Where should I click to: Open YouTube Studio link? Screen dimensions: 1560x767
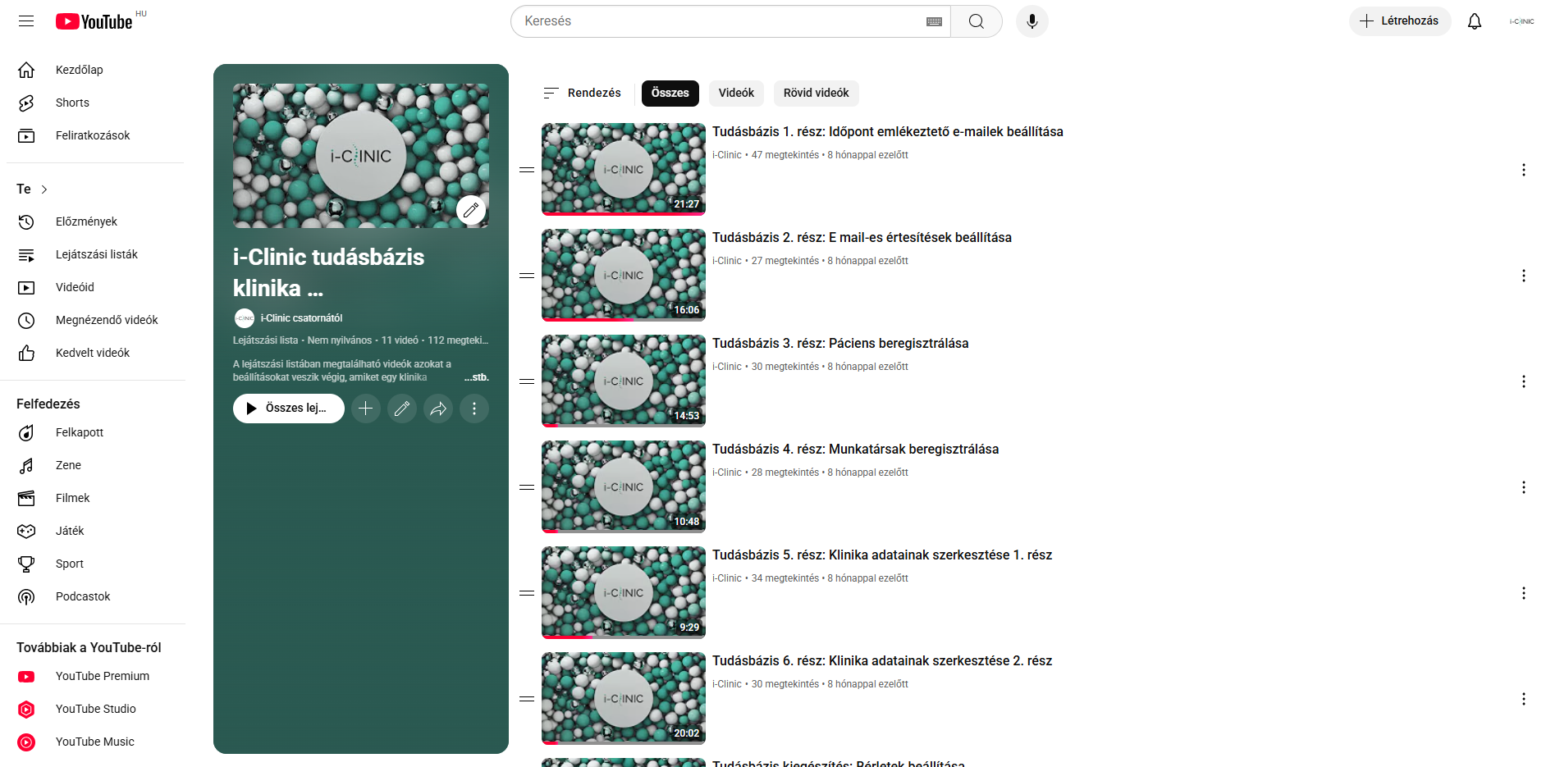point(95,709)
